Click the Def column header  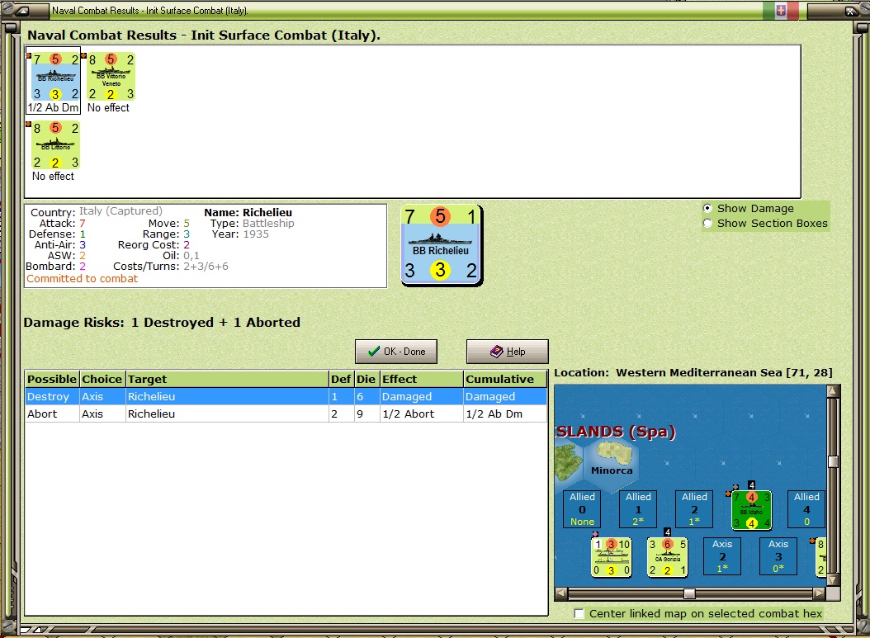click(x=341, y=379)
